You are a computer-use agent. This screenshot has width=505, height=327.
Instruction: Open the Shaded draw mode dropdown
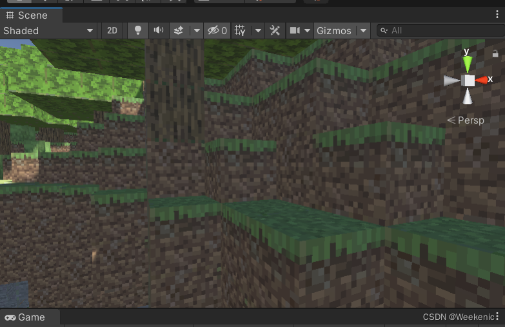pyautogui.click(x=48, y=30)
